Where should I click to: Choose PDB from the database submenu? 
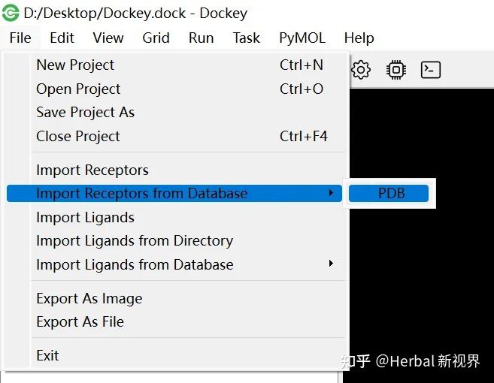click(x=391, y=194)
